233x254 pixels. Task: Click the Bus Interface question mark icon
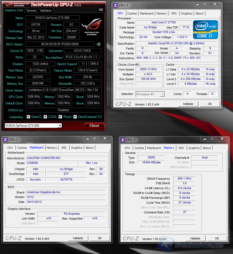(x=101, y=57)
